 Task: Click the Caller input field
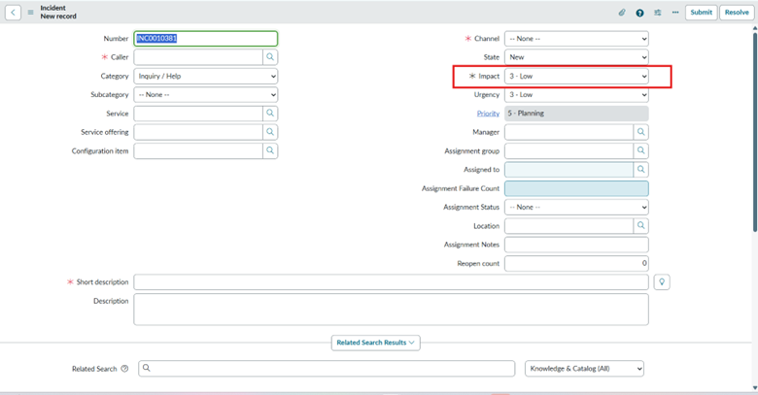click(x=198, y=57)
